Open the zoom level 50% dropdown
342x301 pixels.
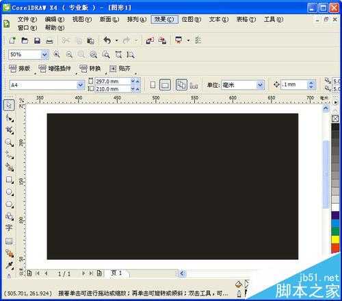44,55
